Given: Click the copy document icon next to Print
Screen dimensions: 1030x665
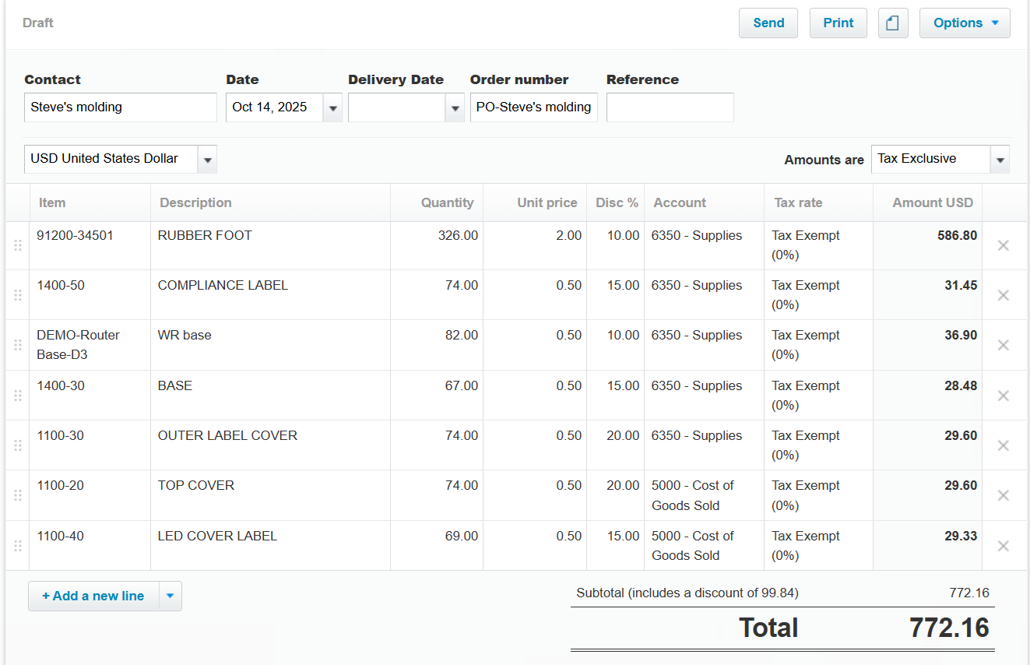Looking at the screenshot, I should coord(893,23).
